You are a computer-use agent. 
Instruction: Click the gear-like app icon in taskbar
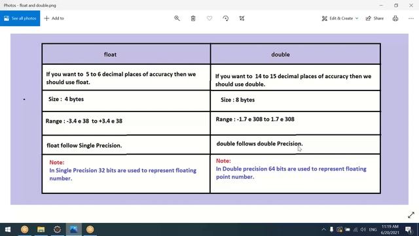coord(57,229)
